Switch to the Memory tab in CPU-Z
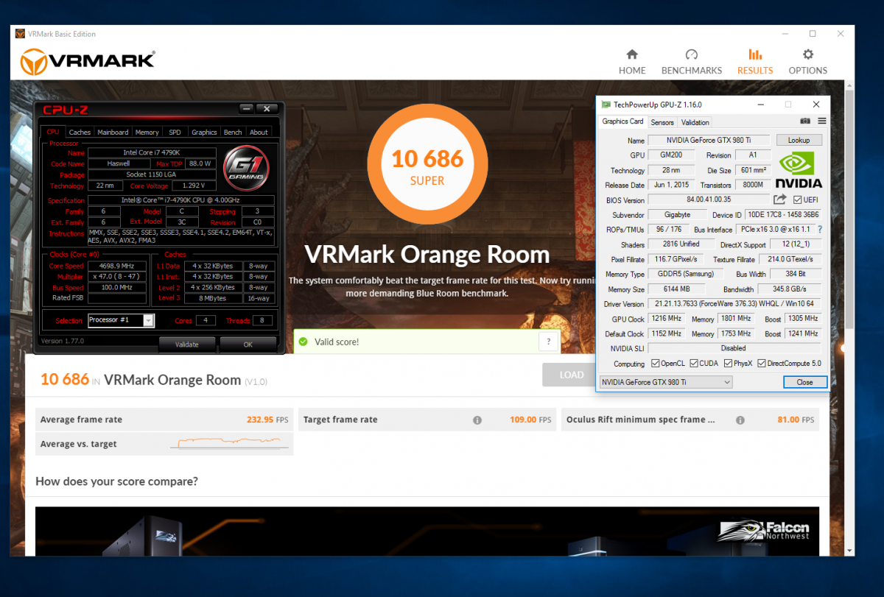 [x=147, y=133]
